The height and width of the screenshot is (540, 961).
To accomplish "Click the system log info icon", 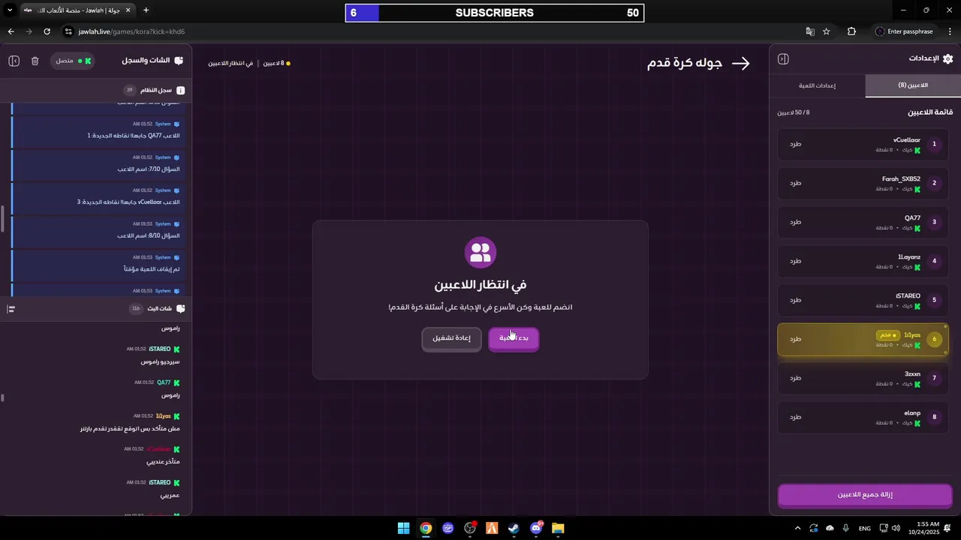I will point(180,90).
